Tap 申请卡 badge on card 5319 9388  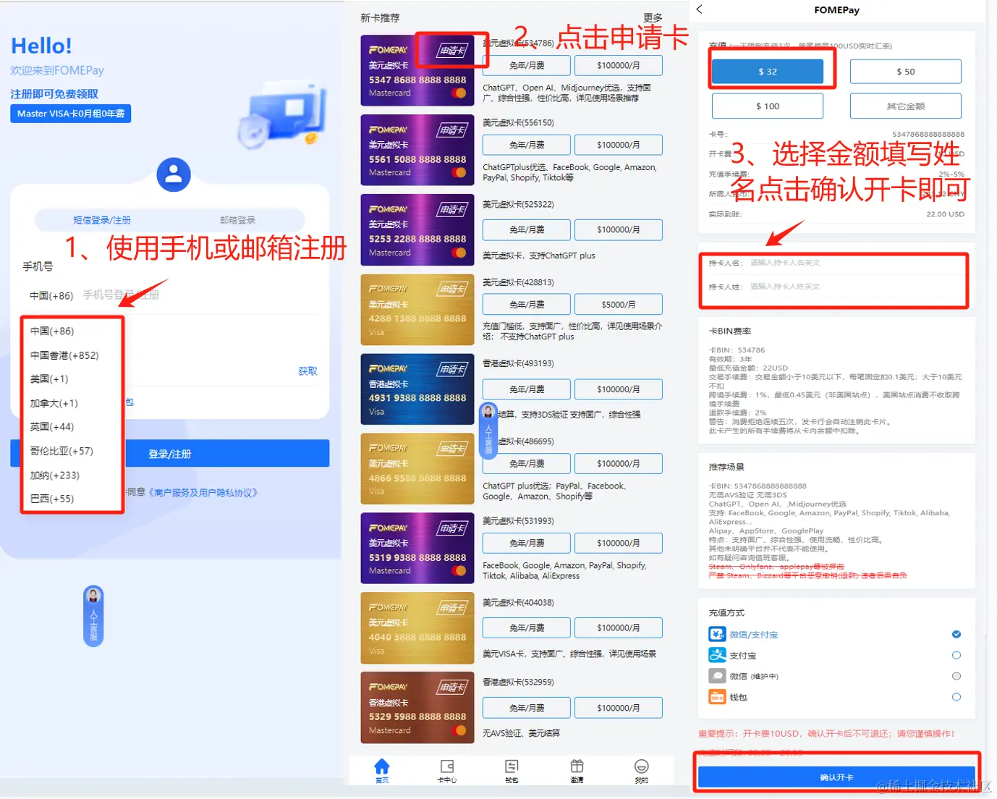pos(452,528)
